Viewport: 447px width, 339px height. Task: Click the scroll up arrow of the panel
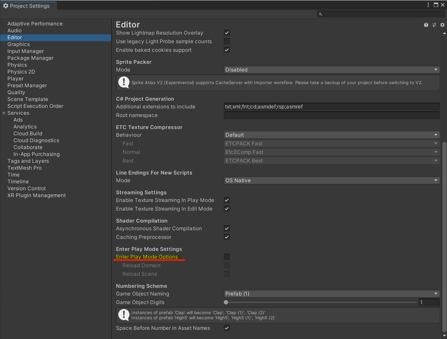point(444,33)
